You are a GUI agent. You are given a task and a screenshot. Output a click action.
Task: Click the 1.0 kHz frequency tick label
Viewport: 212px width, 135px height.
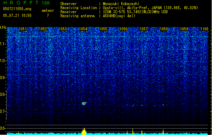coord(3,61)
